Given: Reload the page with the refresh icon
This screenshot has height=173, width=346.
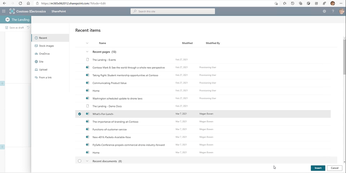Looking at the screenshot, I should [20, 3].
